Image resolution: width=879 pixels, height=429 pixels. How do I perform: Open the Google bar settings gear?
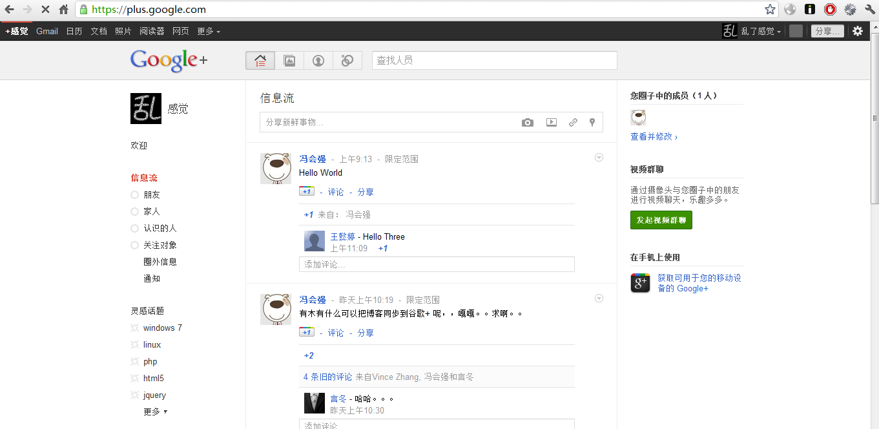(x=858, y=31)
